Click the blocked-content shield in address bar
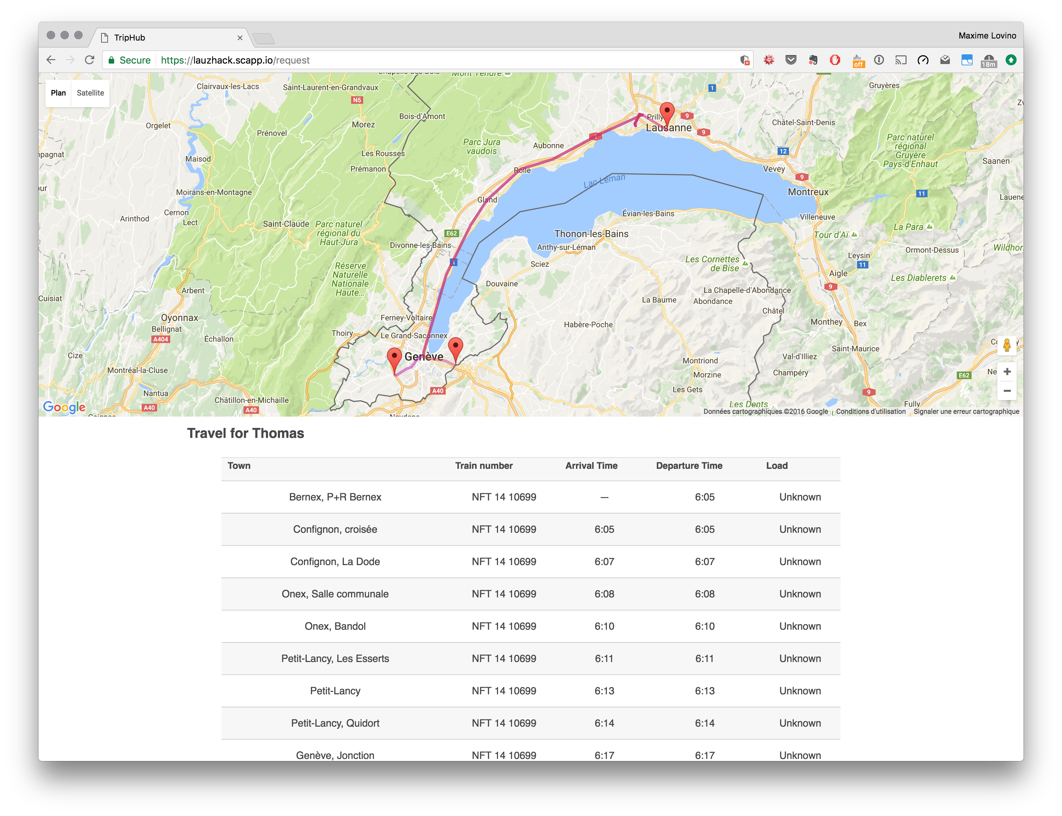This screenshot has width=1062, height=816. (x=744, y=60)
